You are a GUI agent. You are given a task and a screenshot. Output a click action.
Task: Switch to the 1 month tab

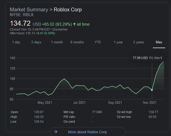click(x=57, y=42)
